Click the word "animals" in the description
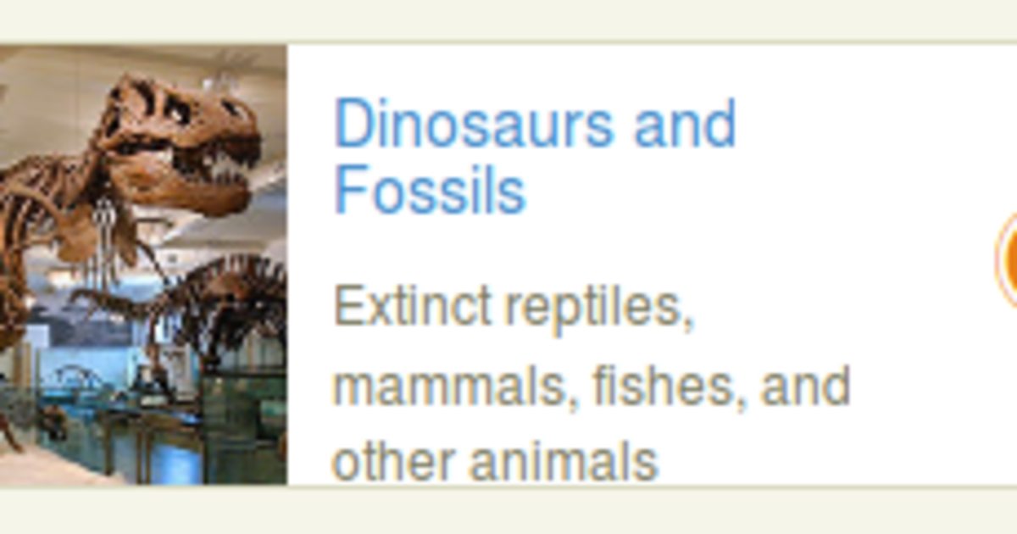 pos(564,463)
